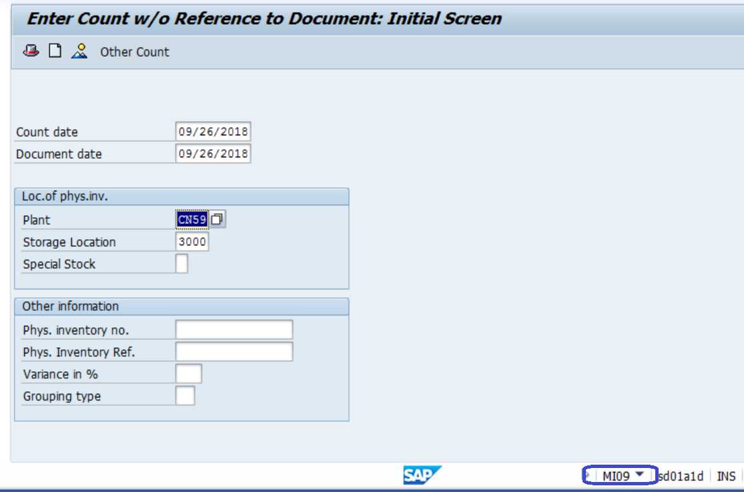Click the Storage Location field 3000

(192, 242)
